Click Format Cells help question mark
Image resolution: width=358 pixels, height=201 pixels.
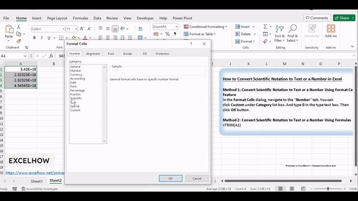tap(191, 44)
